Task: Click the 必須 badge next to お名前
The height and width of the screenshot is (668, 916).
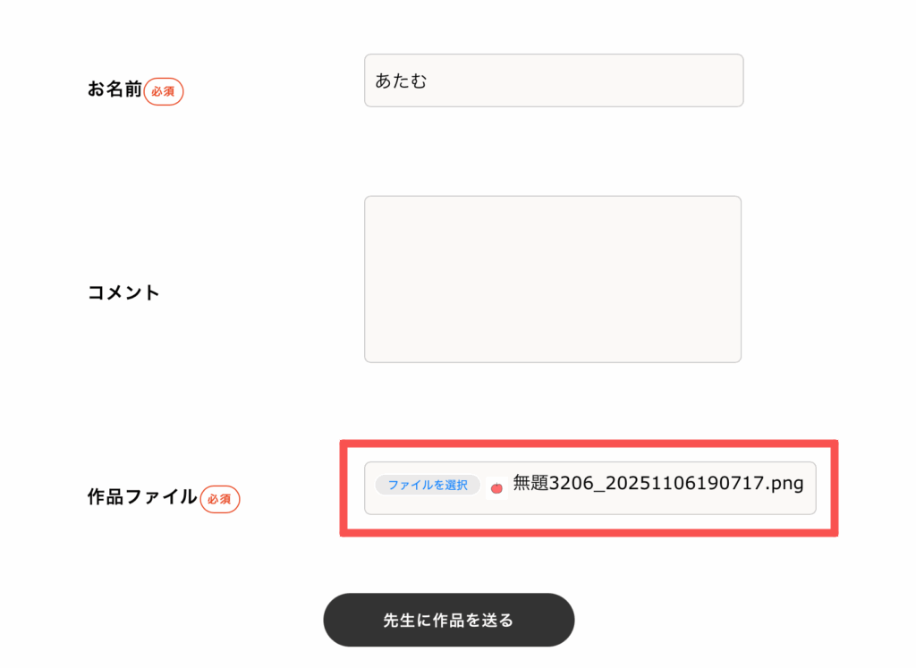Action: [163, 91]
